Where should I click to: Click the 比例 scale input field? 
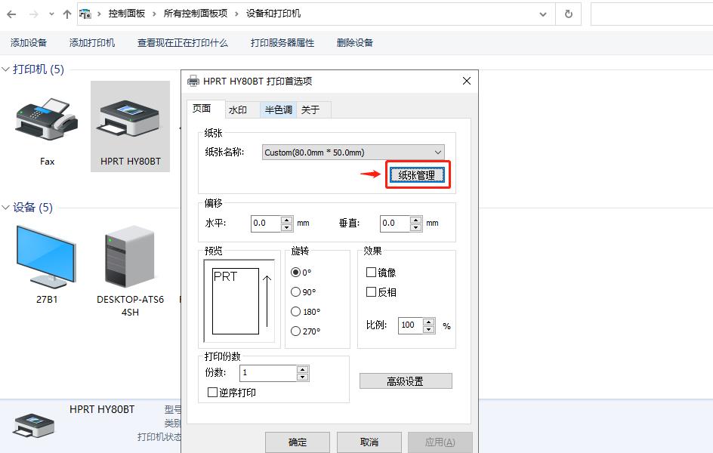point(411,325)
